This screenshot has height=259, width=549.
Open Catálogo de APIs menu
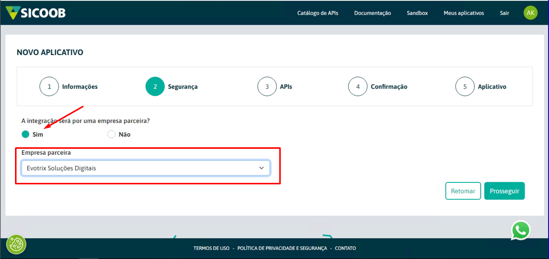click(x=317, y=13)
